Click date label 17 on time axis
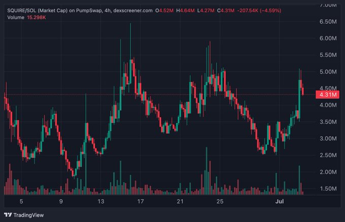The height and width of the screenshot is (222, 345). click(141, 201)
